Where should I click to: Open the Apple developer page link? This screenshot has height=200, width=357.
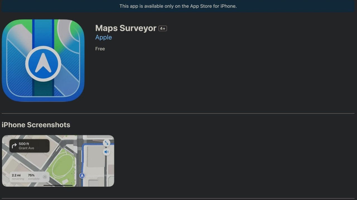point(103,37)
